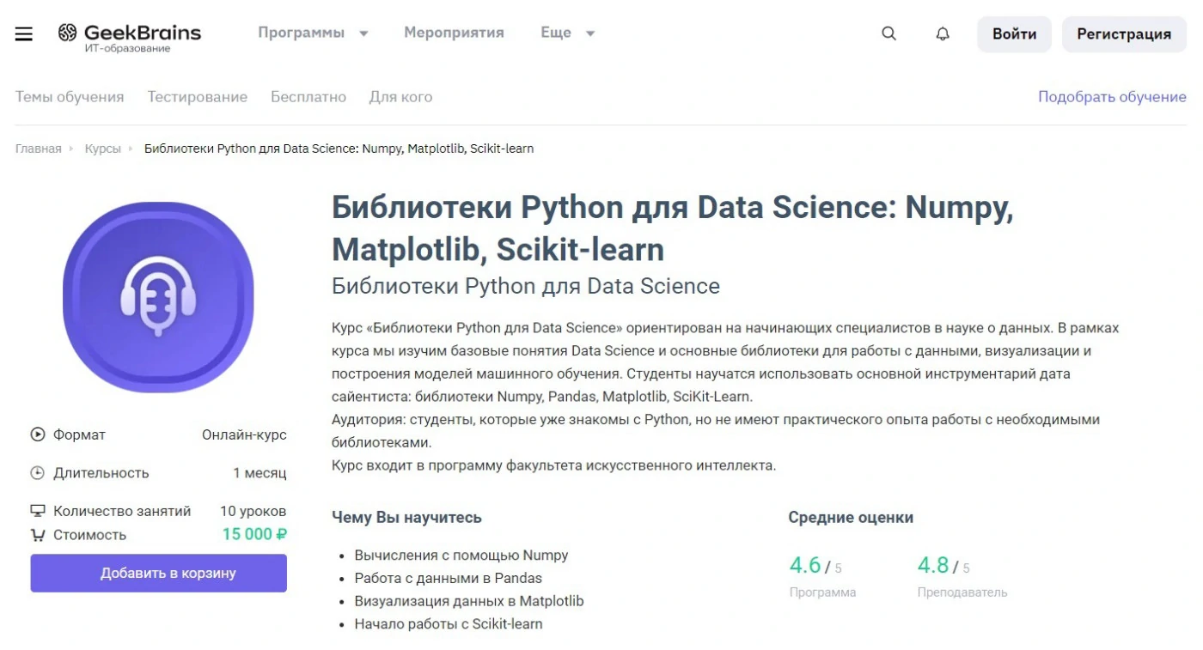Click the Программа rating label
The image size is (1203, 650).
(822, 592)
